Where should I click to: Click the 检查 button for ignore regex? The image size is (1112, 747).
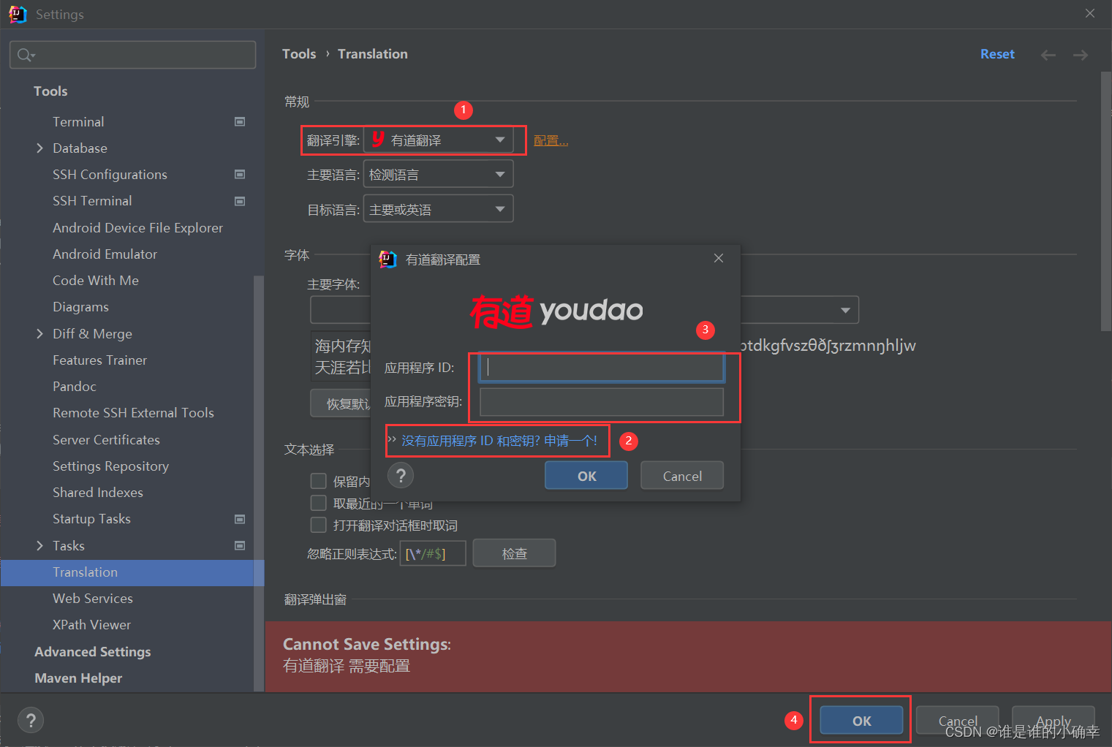tap(514, 553)
